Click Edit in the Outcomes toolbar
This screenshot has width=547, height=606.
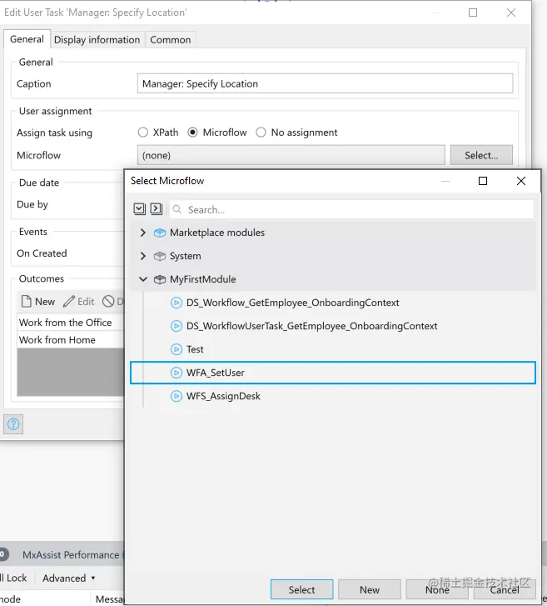point(79,302)
